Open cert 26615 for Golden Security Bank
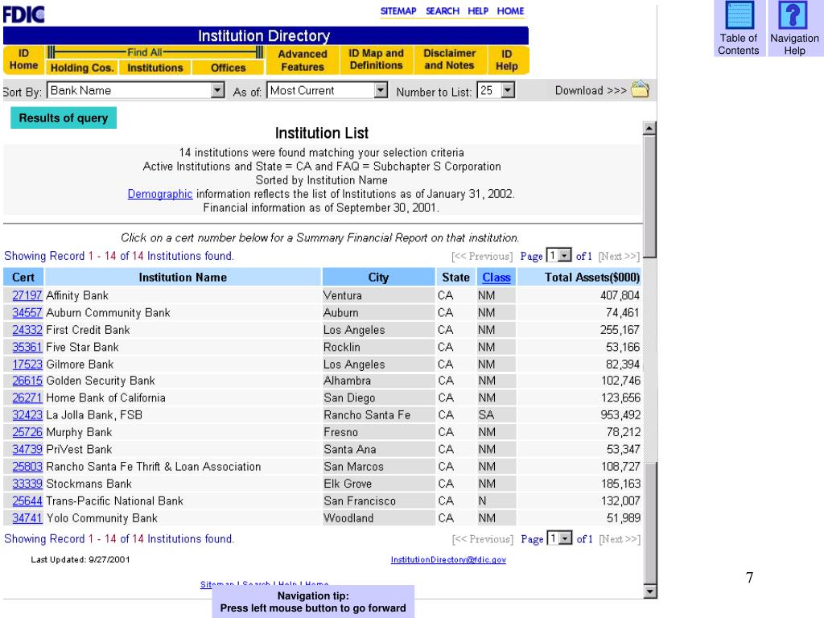The height and width of the screenshot is (618, 824). pyautogui.click(x=27, y=381)
